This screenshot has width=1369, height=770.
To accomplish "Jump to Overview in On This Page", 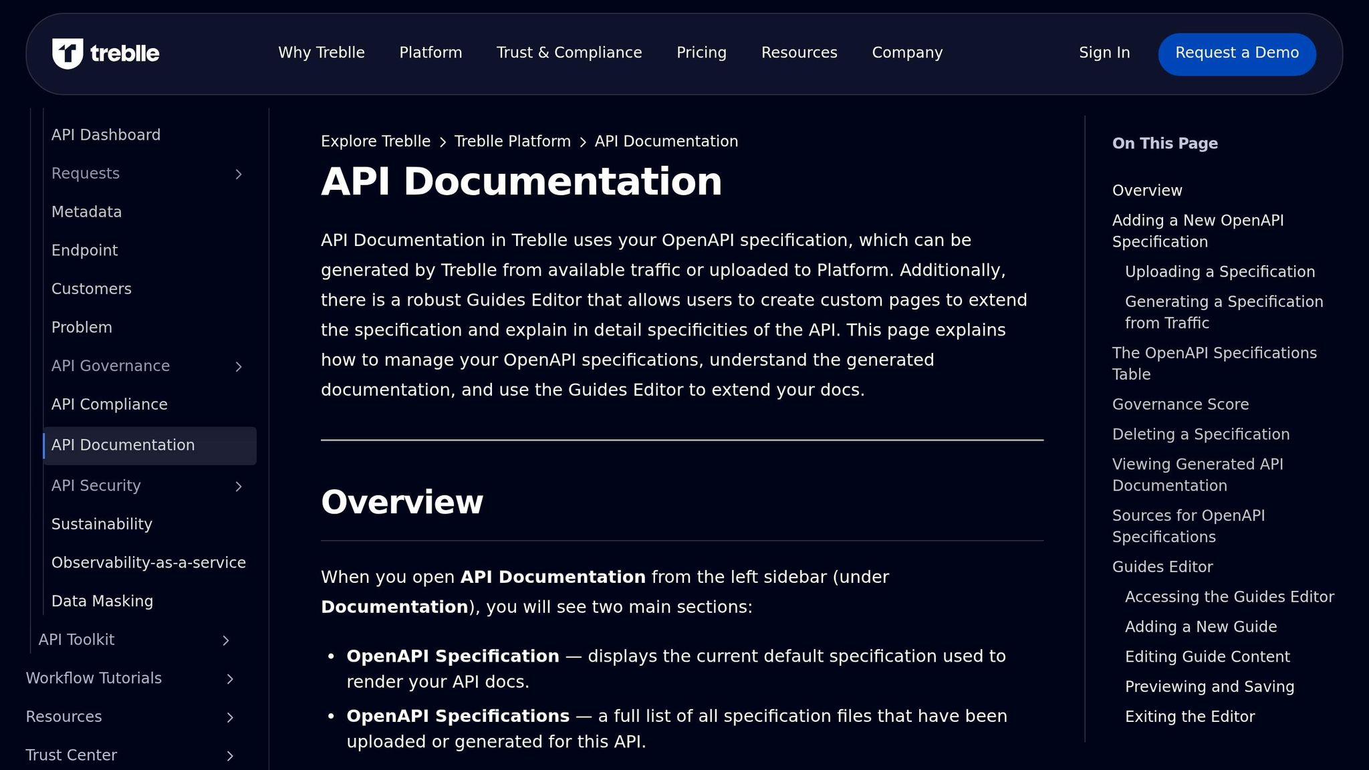I will tap(1147, 191).
